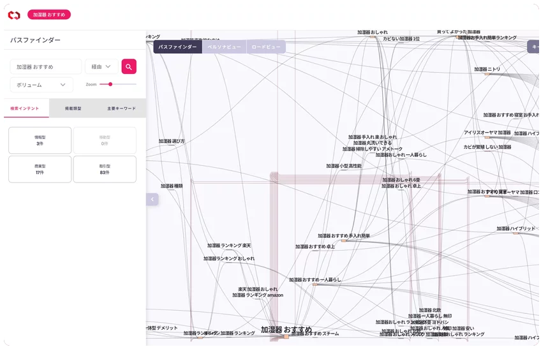The width and height of the screenshot is (541, 347).
Task: Click the 加湿器 選び方 graph node
Action: pyautogui.click(x=172, y=141)
